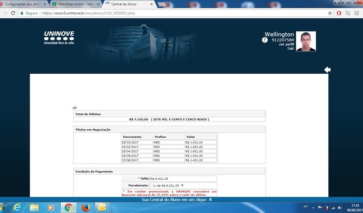Viewport: 363px width, 213px height.
Task: Open the Outlook mail icon in taskbar
Action: (x=102, y=207)
